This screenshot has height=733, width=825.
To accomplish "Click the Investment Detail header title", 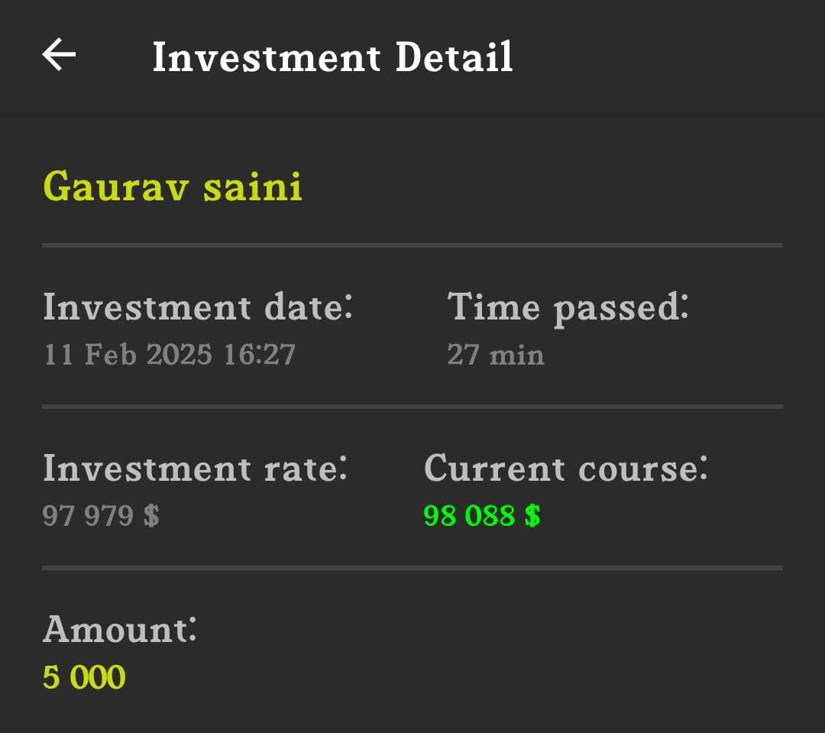I will (x=332, y=57).
